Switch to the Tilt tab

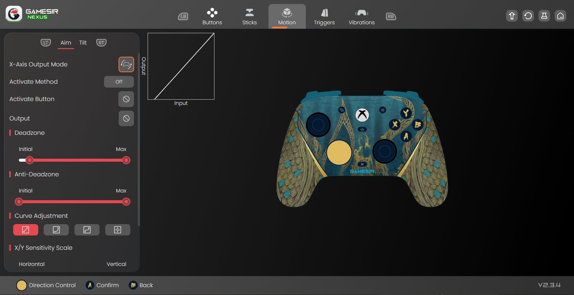click(83, 43)
